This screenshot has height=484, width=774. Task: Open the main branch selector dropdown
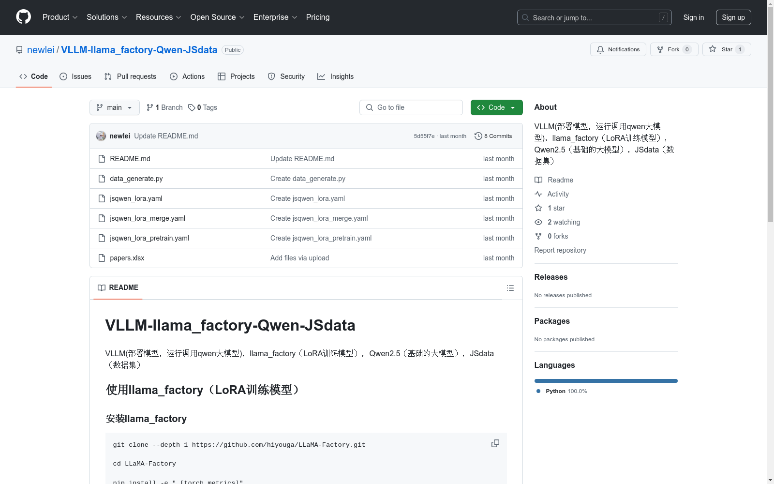115,107
